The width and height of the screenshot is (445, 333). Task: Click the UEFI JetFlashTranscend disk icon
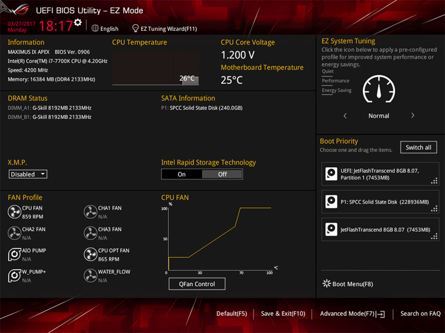click(x=331, y=174)
